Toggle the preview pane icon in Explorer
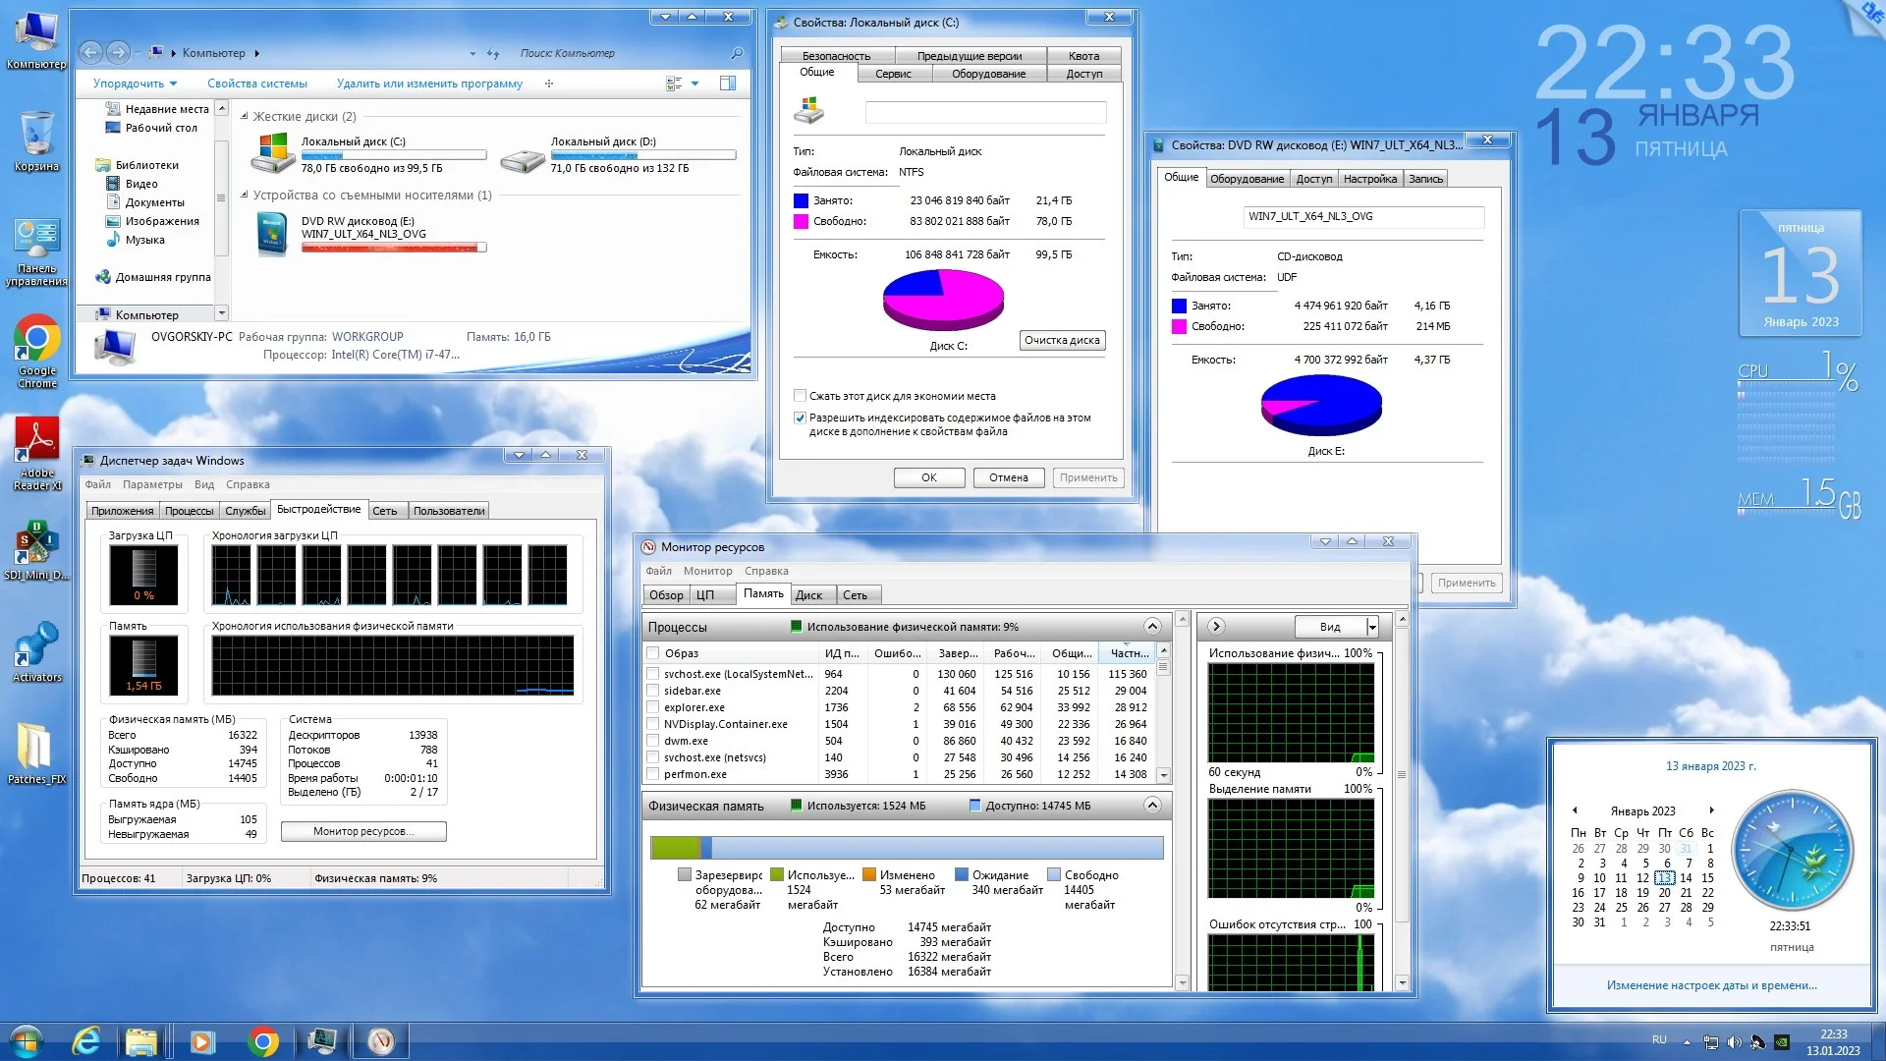This screenshot has height=1061, width=1886. tap(728, 84)
